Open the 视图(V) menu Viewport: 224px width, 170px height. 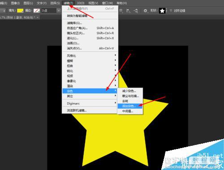click(x=93, y=3)
